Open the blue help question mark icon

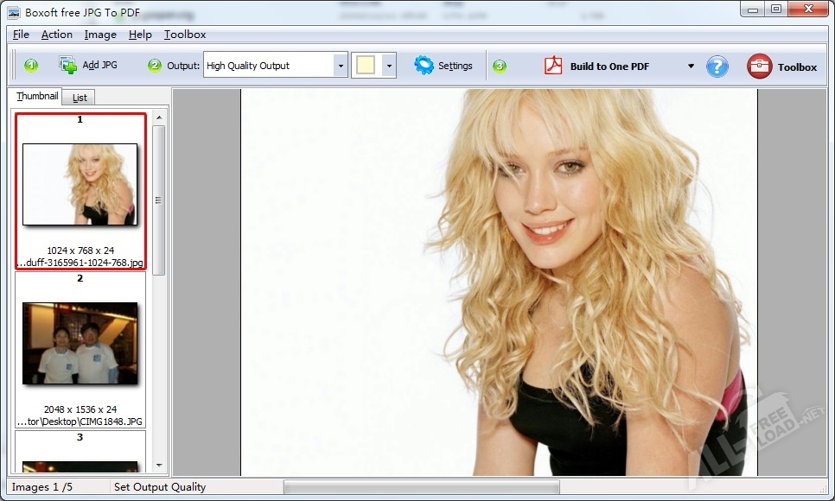(x=717, y=67)
